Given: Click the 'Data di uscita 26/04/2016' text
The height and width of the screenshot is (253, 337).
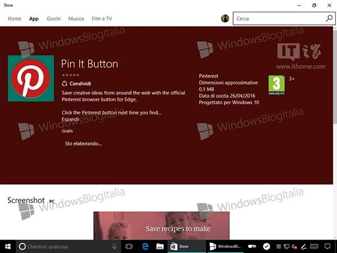Looking at the screenshot, I should click(227, 96).
